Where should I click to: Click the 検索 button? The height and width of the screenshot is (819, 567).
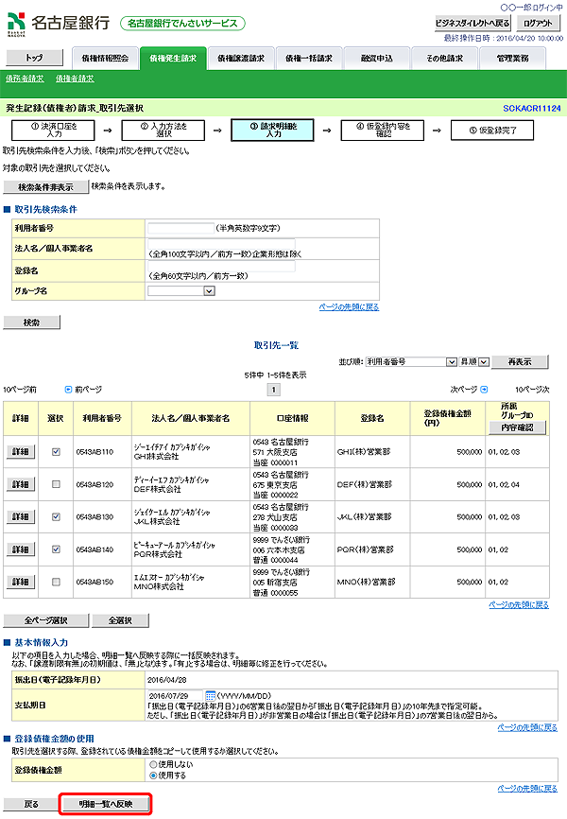[32, 322]
